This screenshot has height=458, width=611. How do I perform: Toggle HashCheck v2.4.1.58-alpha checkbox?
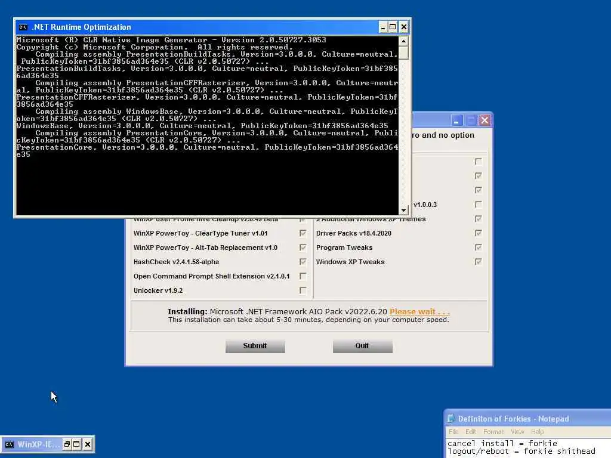[x=303, y=262]
